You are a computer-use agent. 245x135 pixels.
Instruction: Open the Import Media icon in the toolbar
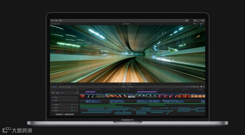tap(52, 20)
